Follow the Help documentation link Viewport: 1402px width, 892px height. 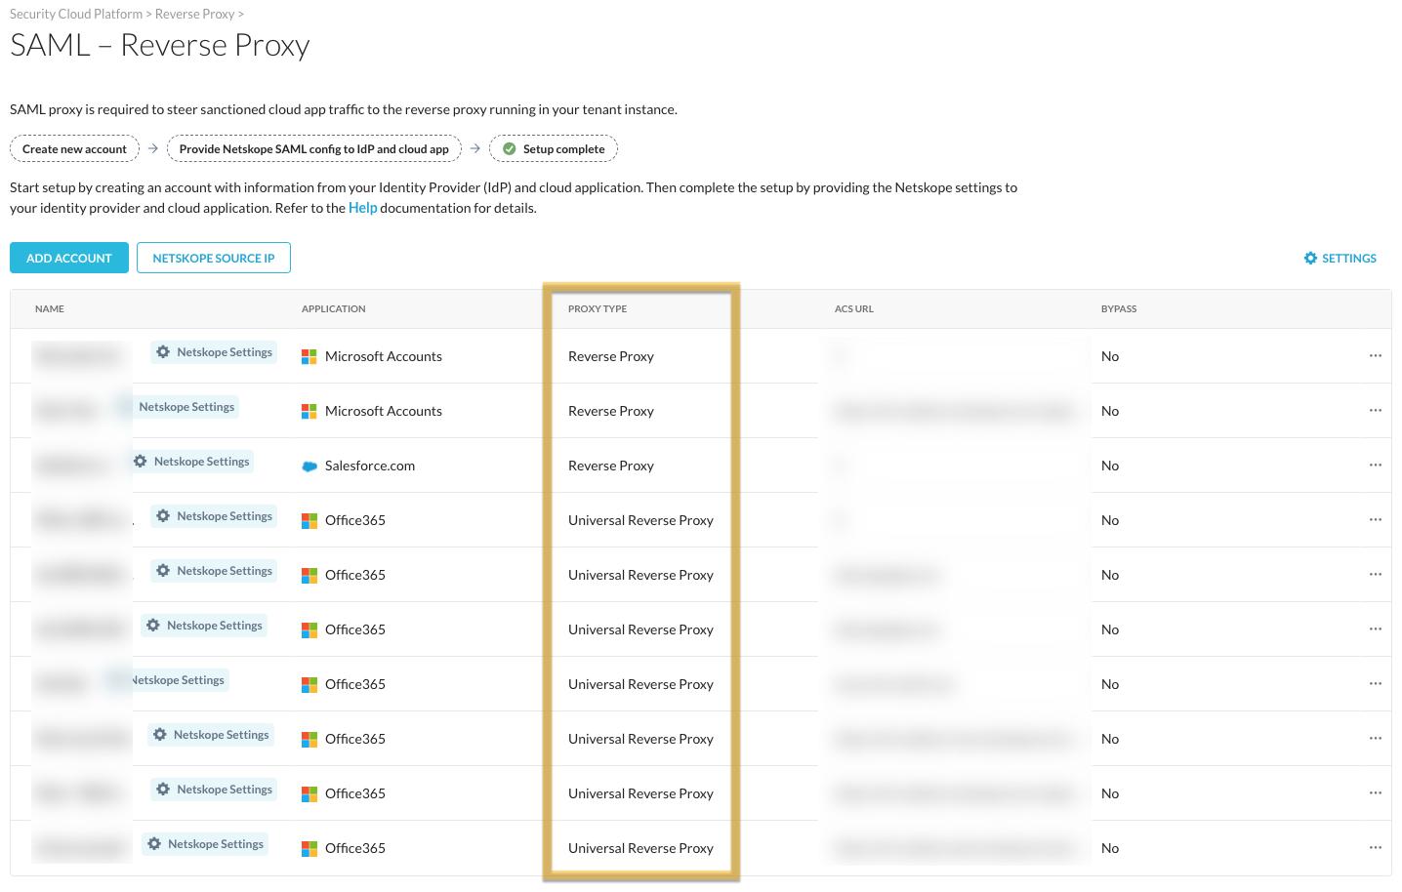click(362, 208)
